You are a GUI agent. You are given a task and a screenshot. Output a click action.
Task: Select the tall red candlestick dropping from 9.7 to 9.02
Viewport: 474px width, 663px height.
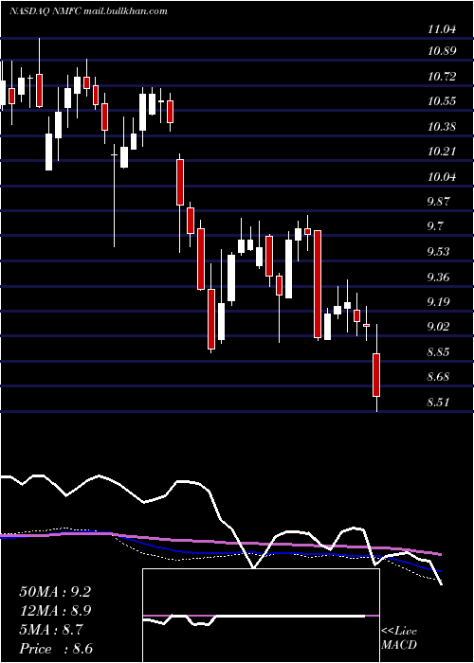[318, 284]
